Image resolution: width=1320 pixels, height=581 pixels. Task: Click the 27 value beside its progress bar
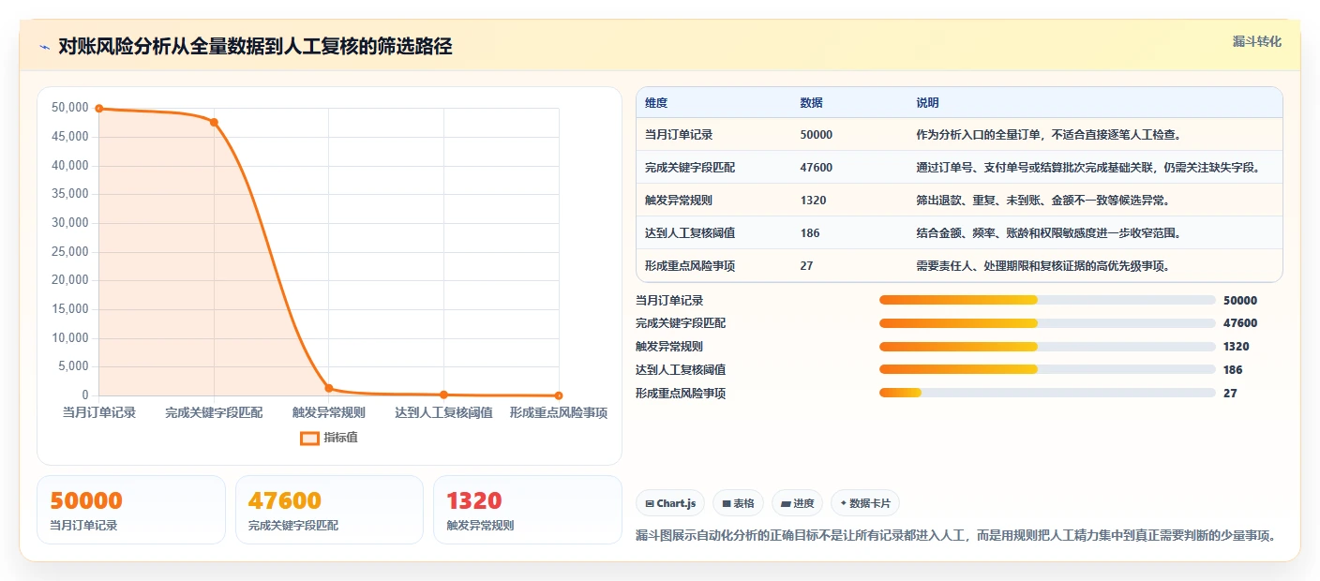click(1230, 394)
